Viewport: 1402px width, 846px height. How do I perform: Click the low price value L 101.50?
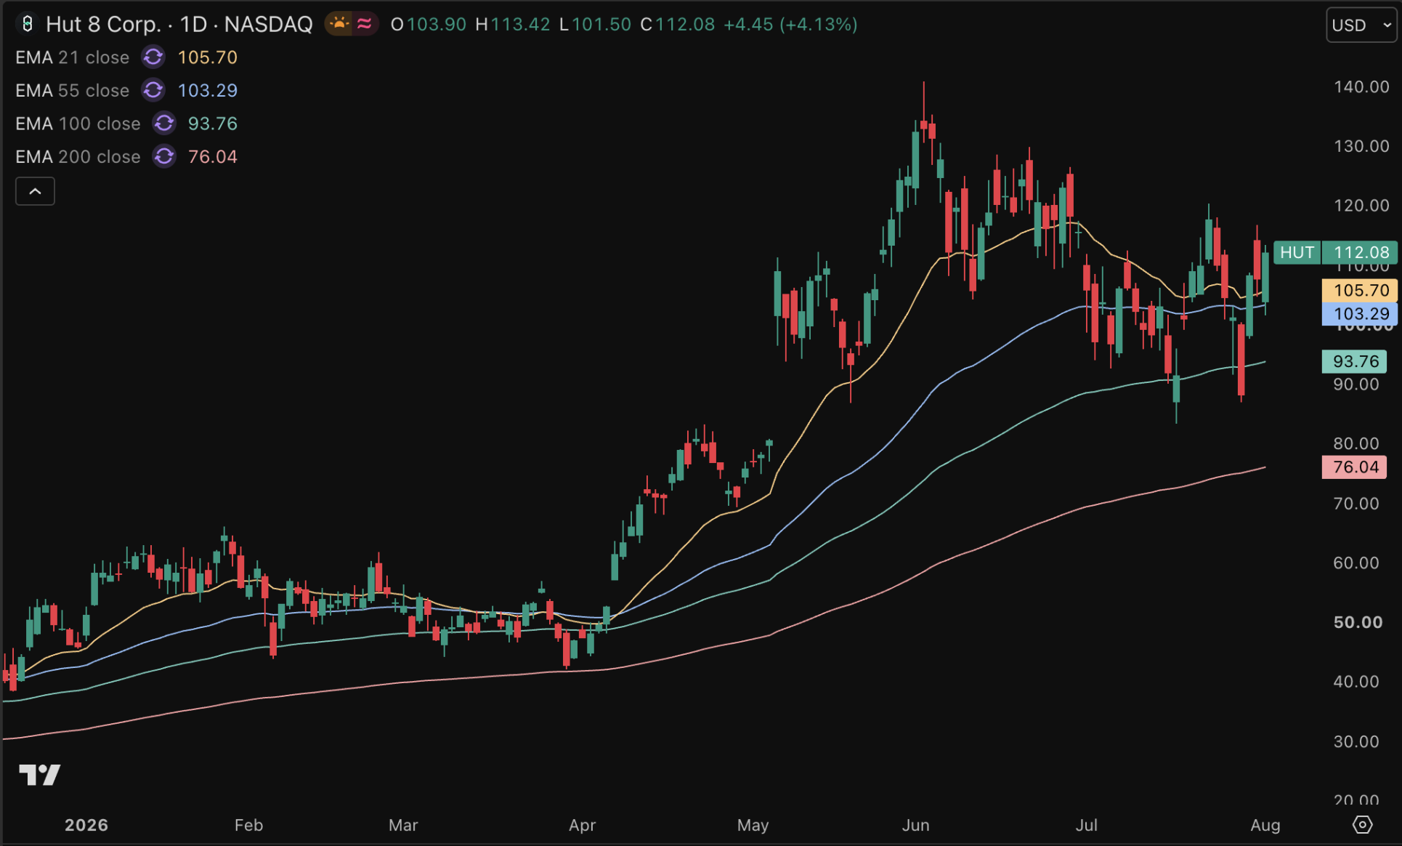pos(596,24)
